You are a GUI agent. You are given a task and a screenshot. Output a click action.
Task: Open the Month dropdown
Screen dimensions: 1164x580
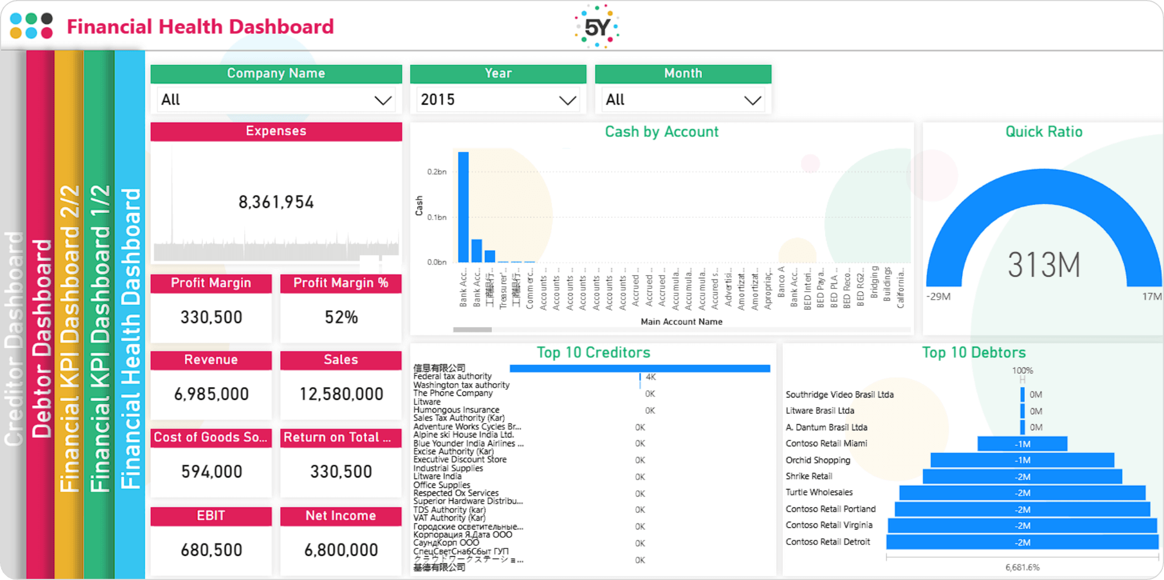(683, 100)
